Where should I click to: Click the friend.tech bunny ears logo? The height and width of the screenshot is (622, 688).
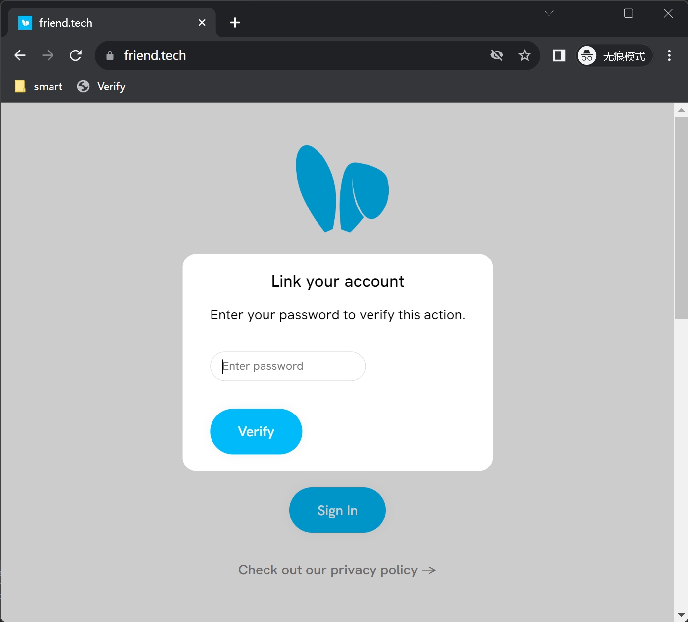point(342,189)
